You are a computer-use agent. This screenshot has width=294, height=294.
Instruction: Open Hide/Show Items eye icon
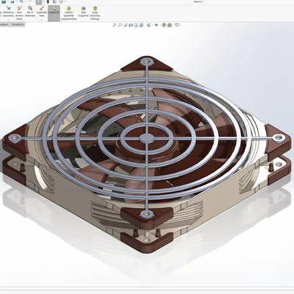tap(157, 25)
